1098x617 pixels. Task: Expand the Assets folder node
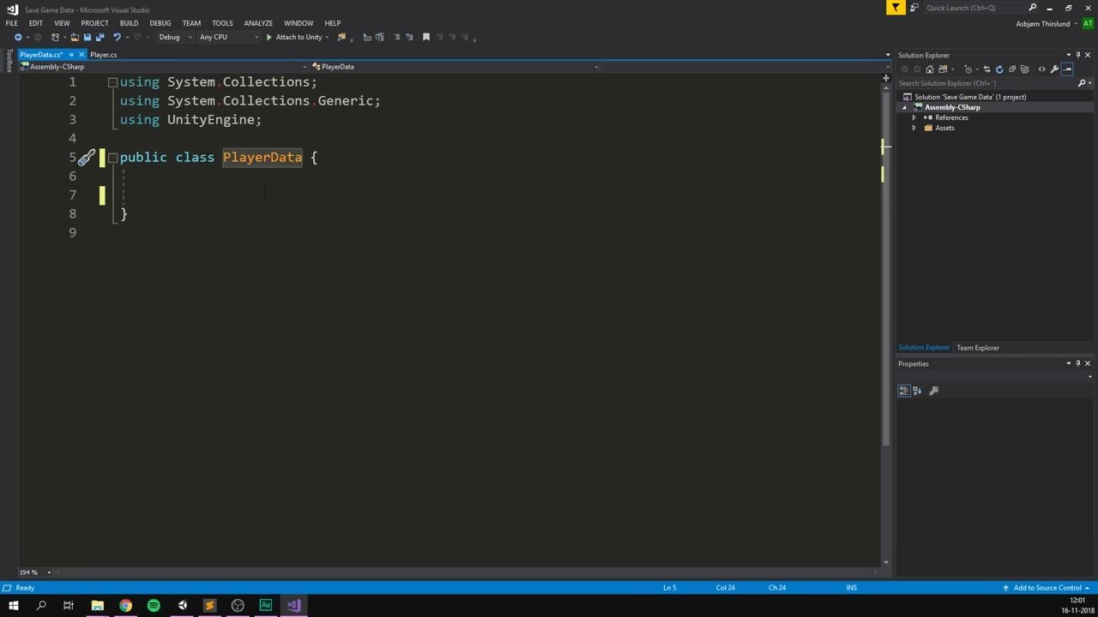pyautogui.click(x=914, y=128)
